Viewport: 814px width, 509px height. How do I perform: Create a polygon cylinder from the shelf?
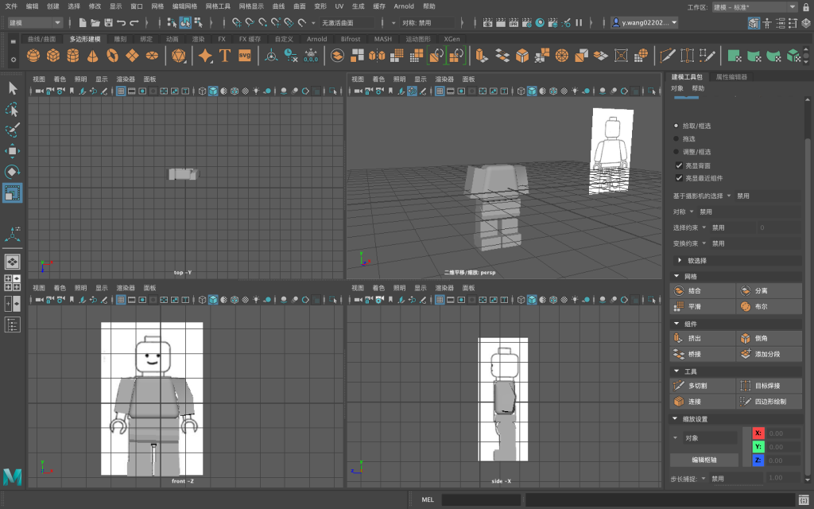72,55
